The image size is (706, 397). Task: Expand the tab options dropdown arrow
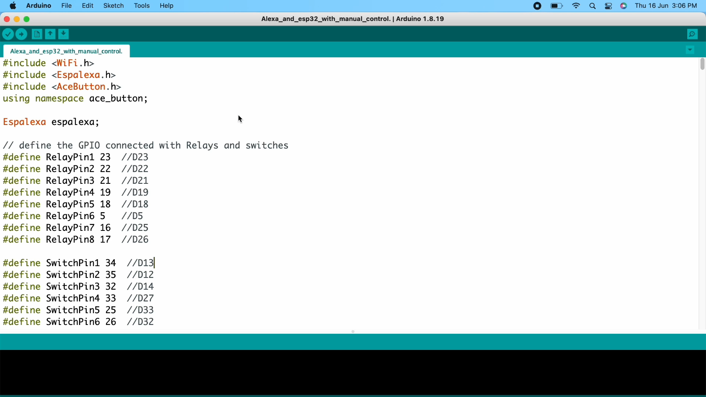tap(691, 51)
